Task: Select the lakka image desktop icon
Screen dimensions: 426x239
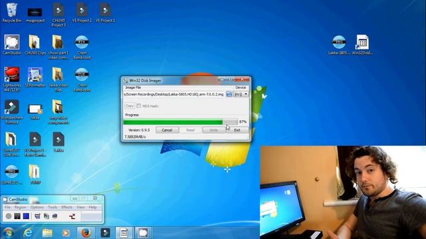Action: (x=35, y=112)
